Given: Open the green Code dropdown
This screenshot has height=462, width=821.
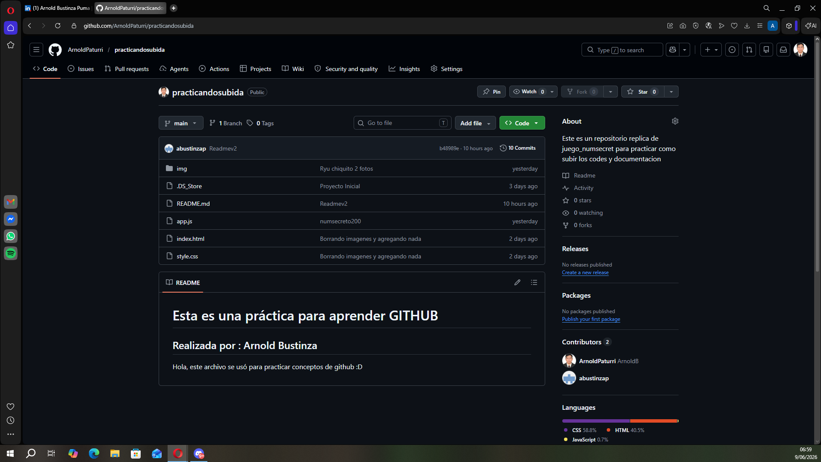Looking at the screenshot, I should pos(522,123).
